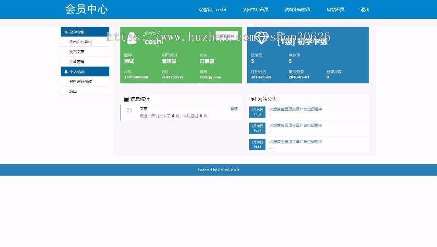Click the user avatar icon in green card
Image resolution: width=437 pixels, height=247 pixels.
(131, 37)
